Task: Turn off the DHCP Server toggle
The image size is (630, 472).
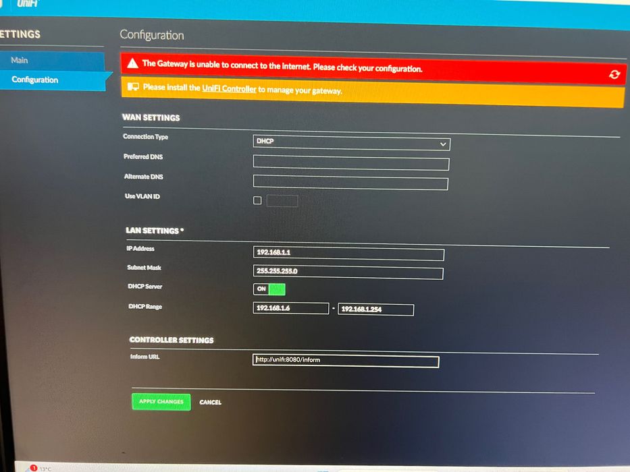Action: point(269,289)
